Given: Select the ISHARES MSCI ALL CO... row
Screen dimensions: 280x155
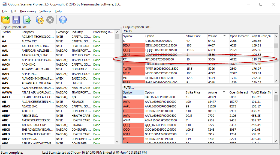Looking at the screenshot, I should [x=58, y=97].
